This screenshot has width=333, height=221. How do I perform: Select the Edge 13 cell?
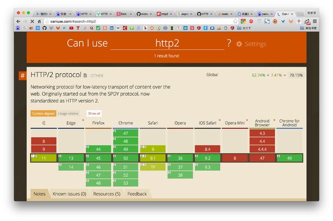71,158
